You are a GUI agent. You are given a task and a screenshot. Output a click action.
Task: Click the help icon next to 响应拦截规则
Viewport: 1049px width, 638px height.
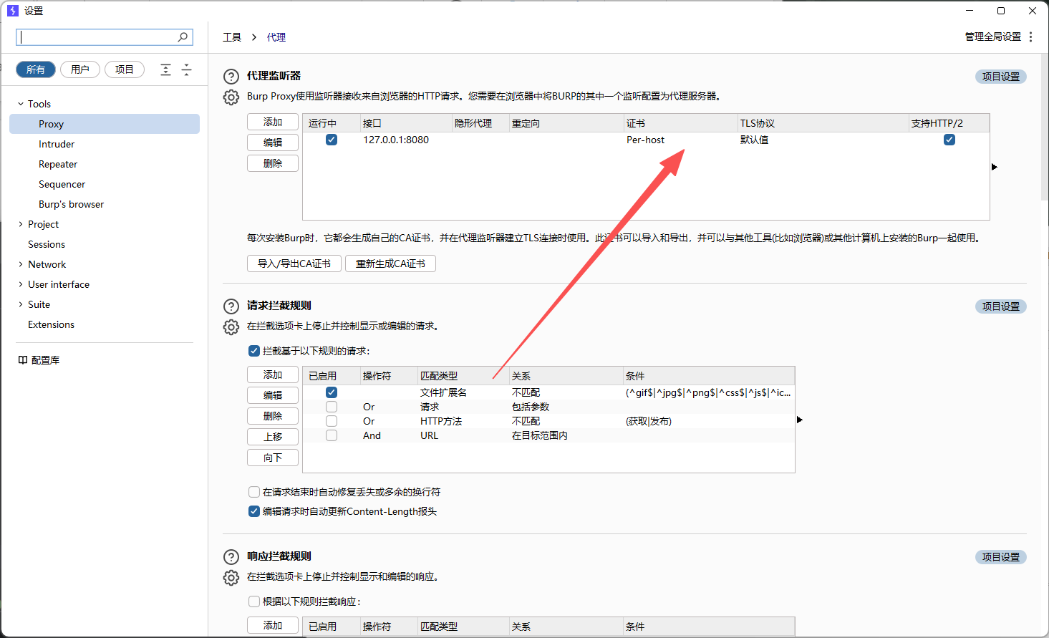coord(231,556)
